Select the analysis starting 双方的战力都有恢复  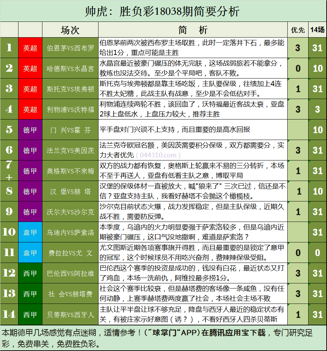point(193,171)
